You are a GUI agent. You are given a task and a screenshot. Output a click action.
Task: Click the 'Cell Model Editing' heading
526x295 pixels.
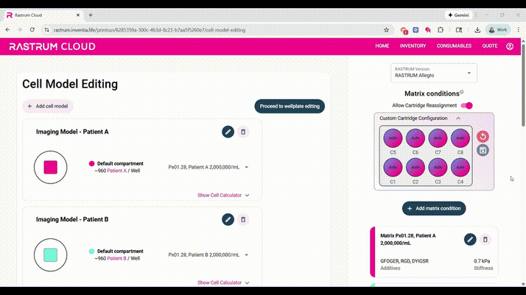click(70, 84)
